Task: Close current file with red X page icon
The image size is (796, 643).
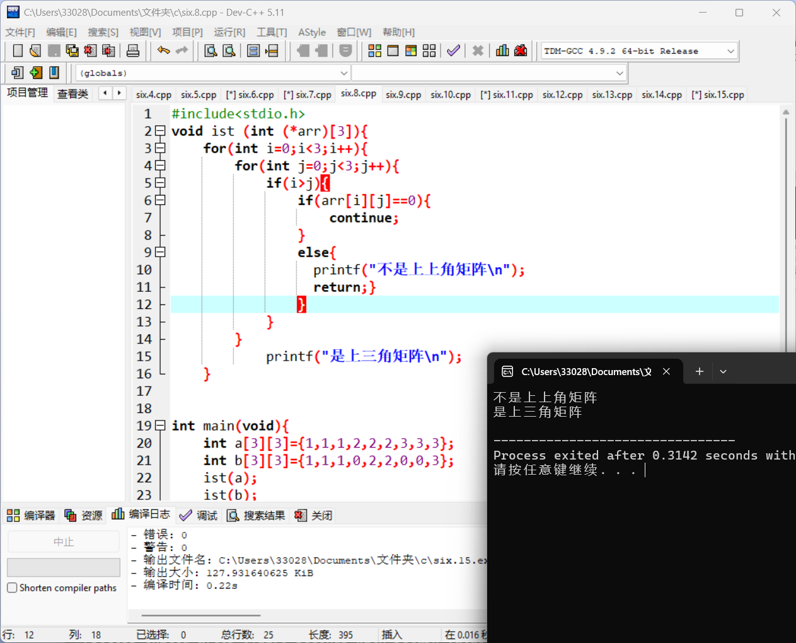Action: (90, 50)
